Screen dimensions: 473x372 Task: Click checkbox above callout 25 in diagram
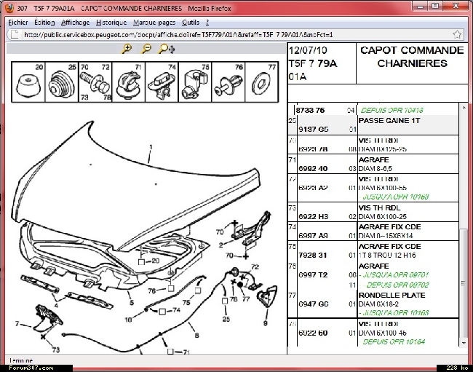(x=224, y=301)
